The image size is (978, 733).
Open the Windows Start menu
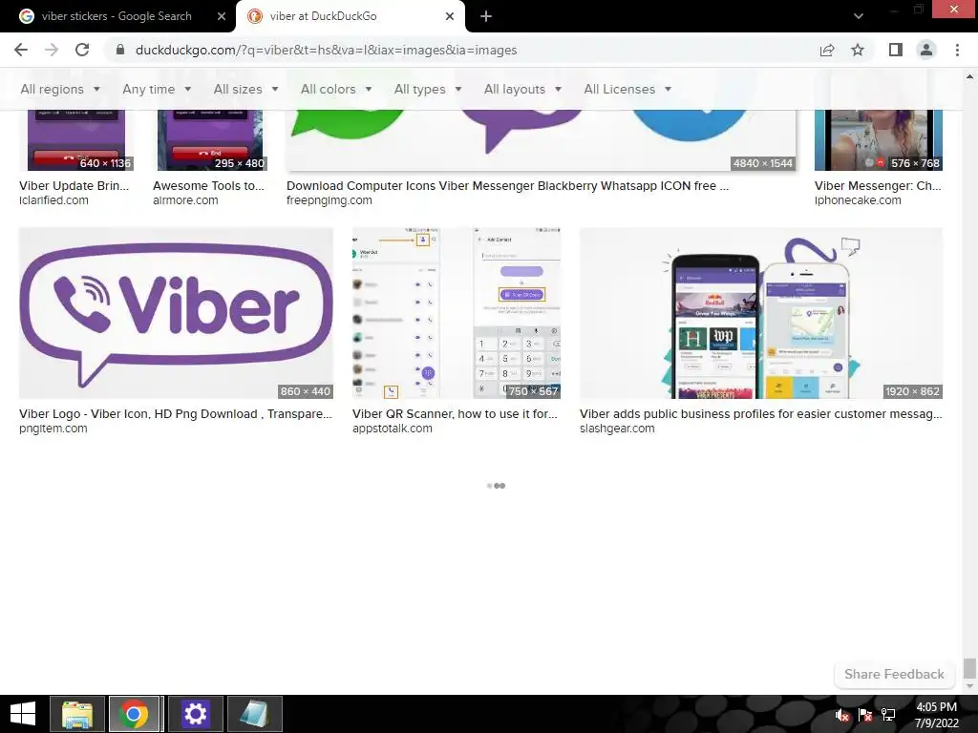point(23,714)
